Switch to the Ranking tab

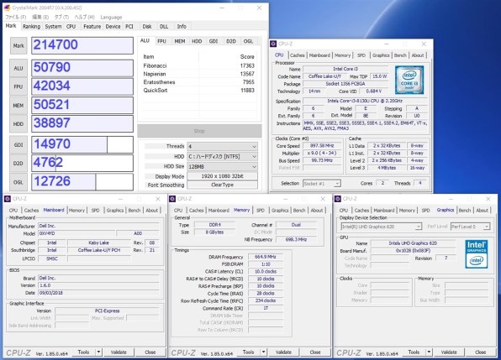click(x=31, y=27)
